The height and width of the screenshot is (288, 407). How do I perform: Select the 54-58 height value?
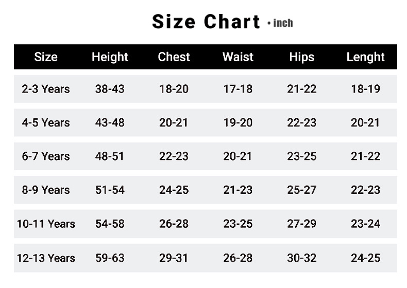pos(110,224)
